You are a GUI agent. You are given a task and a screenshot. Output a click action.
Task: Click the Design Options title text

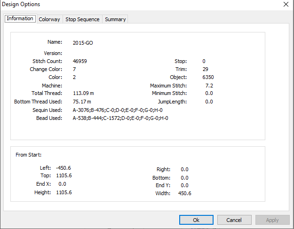[x=21, y=4]
